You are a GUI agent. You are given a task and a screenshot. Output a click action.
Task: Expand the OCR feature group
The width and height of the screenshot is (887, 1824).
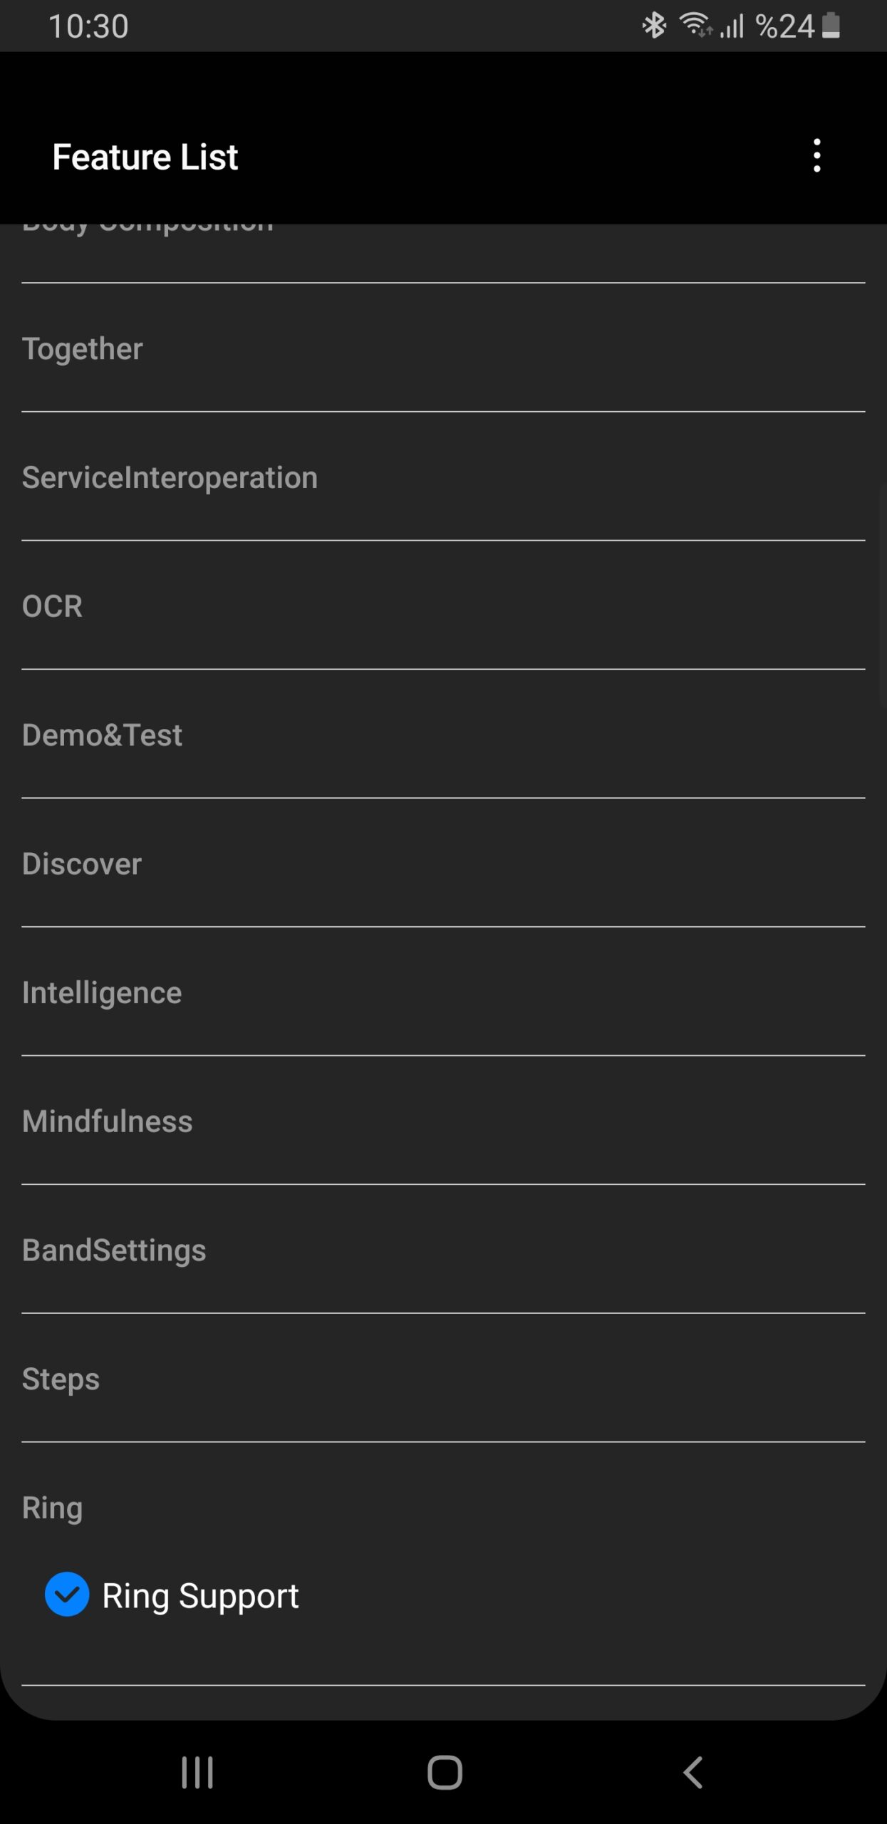point(53,607)
